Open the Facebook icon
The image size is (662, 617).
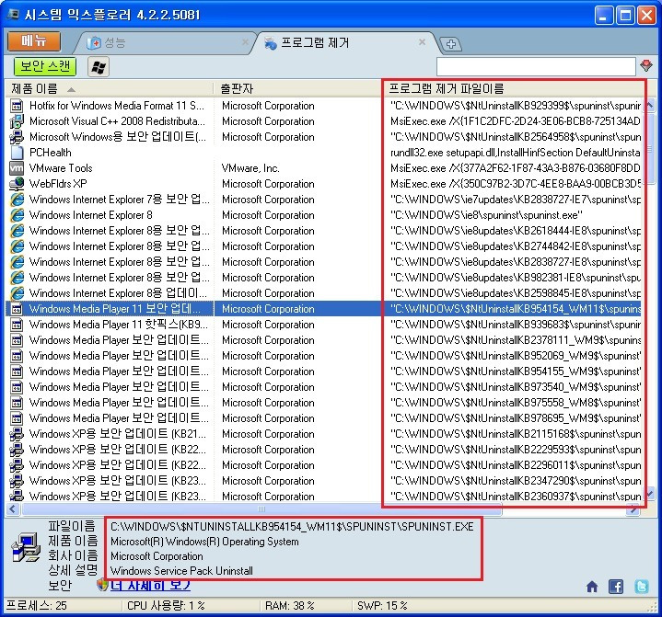(x=616, y=587)
